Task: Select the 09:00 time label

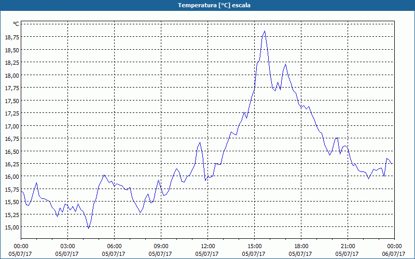Action: click(x=161, y=247)
